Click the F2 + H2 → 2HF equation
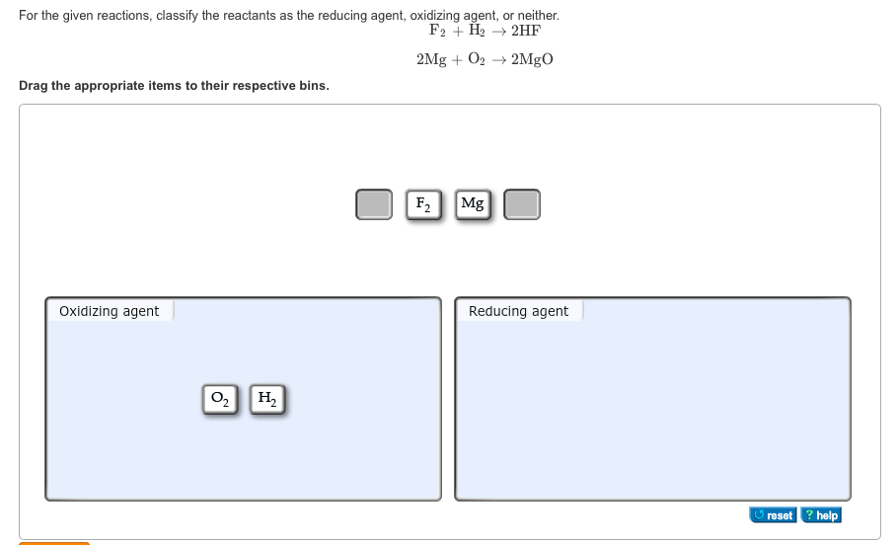 [485, 31]
